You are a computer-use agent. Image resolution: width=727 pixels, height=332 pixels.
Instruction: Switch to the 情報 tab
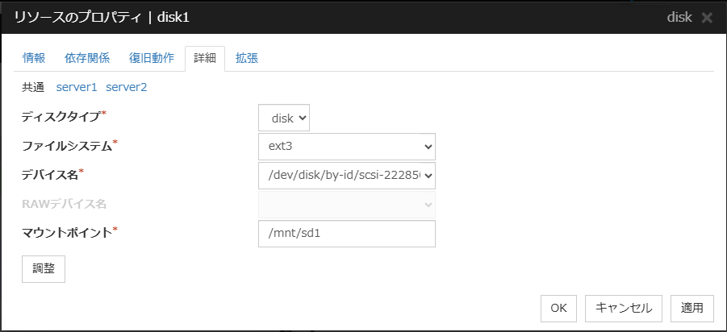(x=34, y=58)
